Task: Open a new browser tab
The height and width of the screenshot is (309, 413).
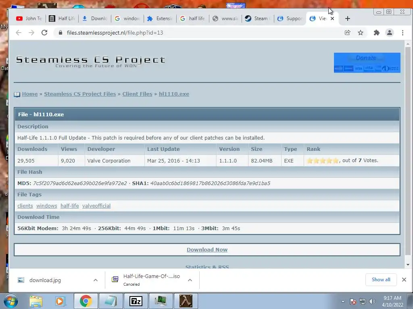Action: pyautogui.click(x=347, y=19)
